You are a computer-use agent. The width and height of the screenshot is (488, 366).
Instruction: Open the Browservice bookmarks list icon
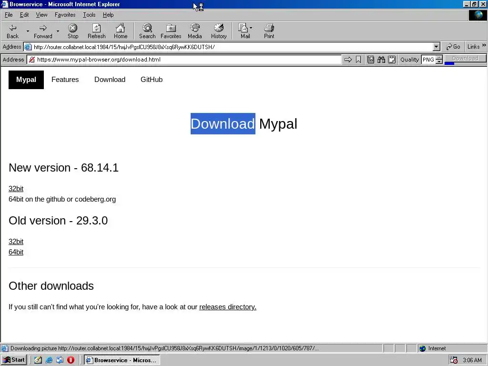coord(371,60)
